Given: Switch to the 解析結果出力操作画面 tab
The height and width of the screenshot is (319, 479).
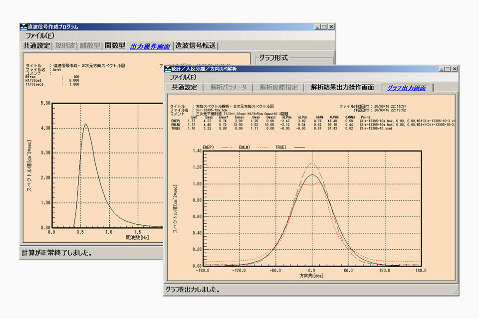Looking at the screenshot, I should 342,87.
